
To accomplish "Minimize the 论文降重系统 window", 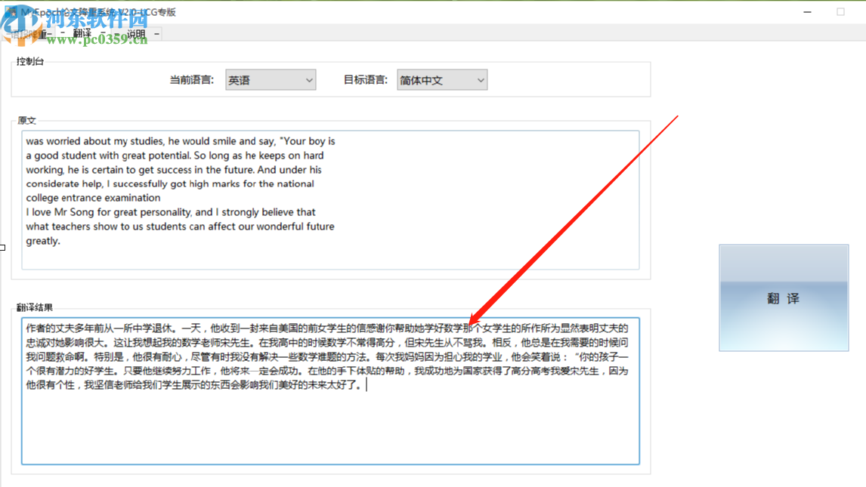I will click(x=807, y=12).
